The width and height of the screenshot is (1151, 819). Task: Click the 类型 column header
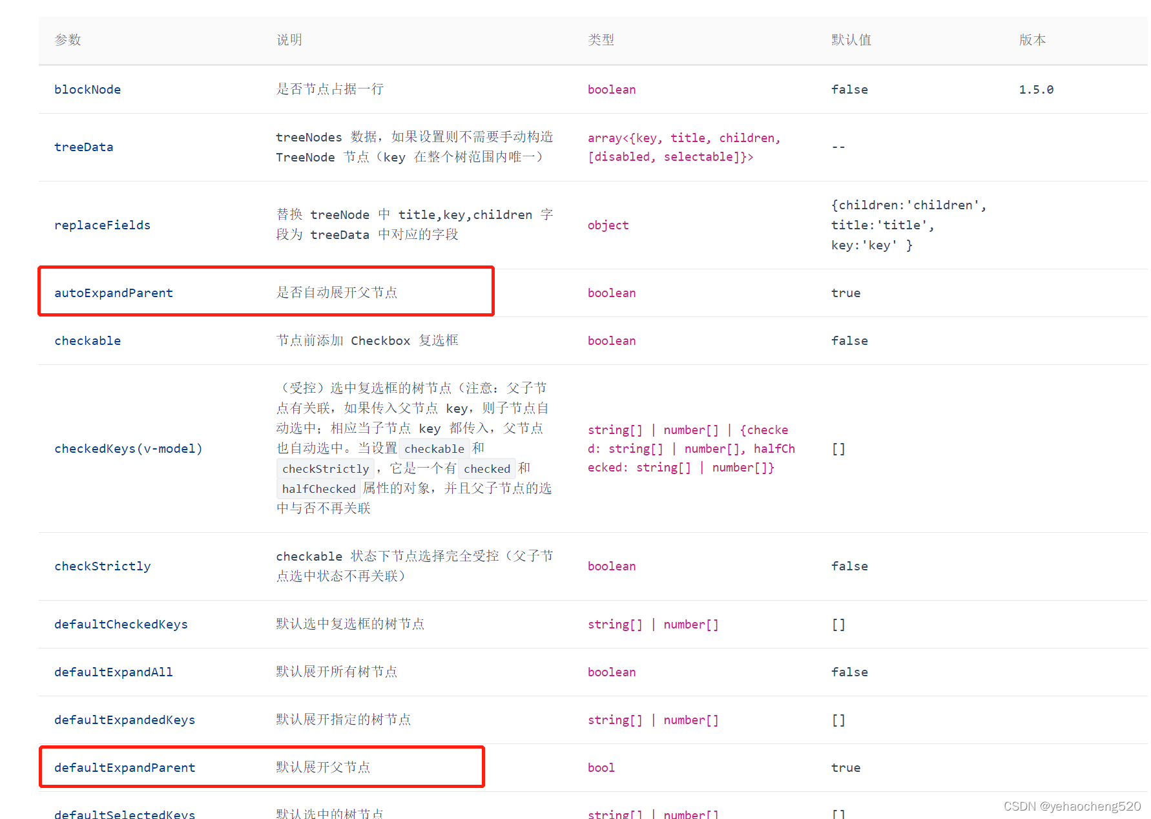click(x=601, y=40)
